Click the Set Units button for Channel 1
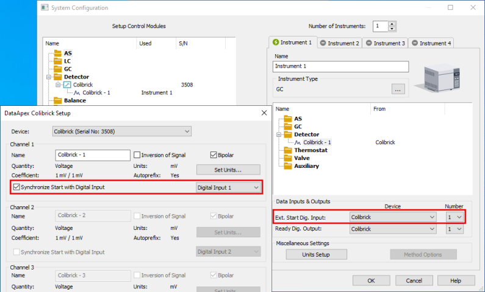The width and height of the screenshot is (485, 292). click(x=228, y=170)
